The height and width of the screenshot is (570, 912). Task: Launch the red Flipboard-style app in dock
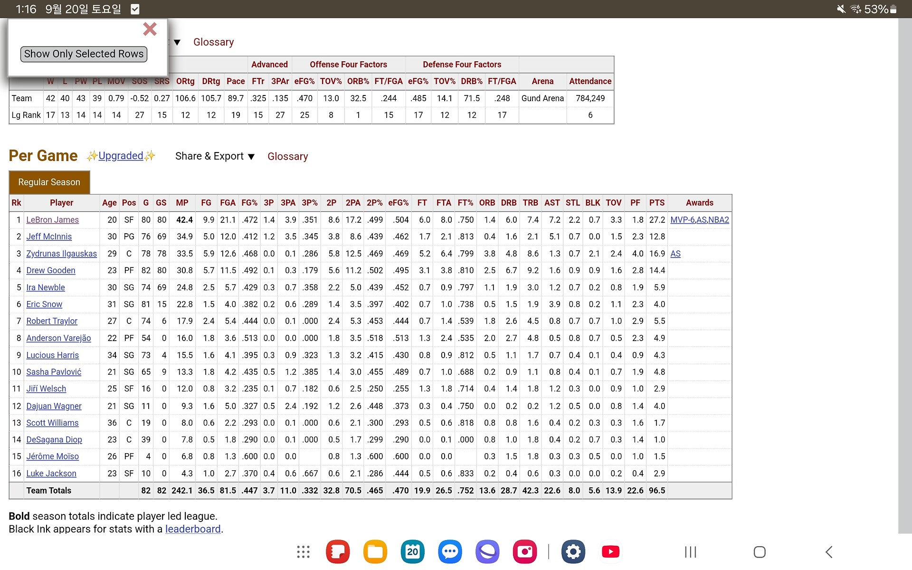[338, 552]
